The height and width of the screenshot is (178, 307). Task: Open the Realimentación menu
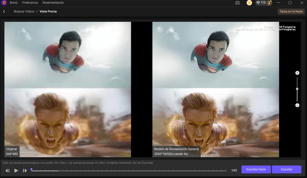(53, 3)
